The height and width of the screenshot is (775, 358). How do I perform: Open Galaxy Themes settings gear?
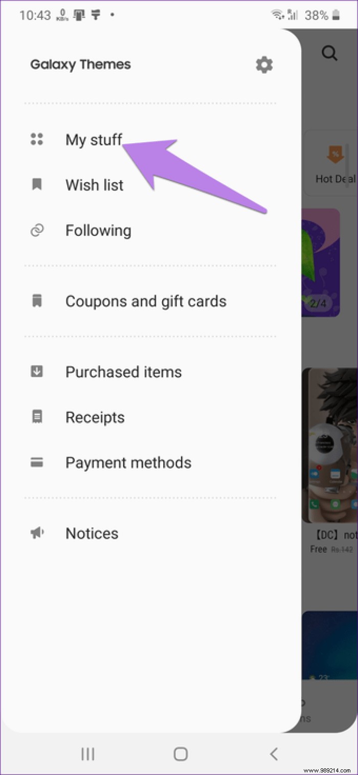pyautogui.click(x=264, y=64)
